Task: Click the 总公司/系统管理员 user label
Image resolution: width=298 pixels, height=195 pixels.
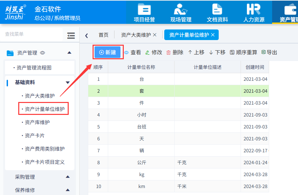Action: point(57,18)
